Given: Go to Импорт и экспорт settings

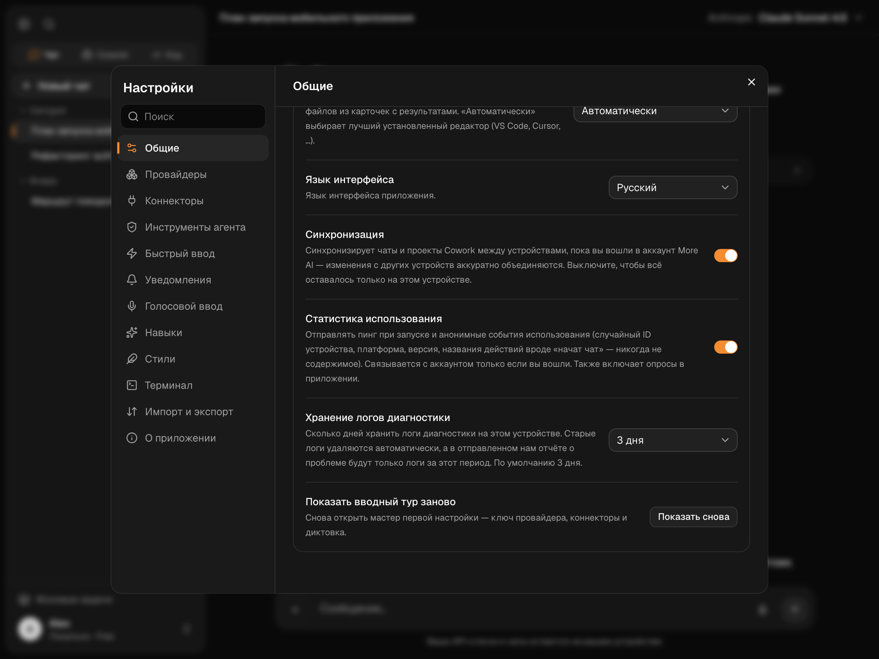Looking at the screenshot, I should [193, 412].
